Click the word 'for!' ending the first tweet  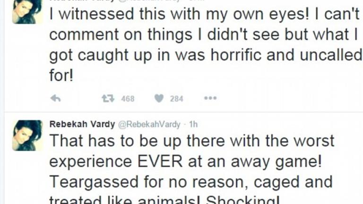pyautogui.click(x=61, y=75)
